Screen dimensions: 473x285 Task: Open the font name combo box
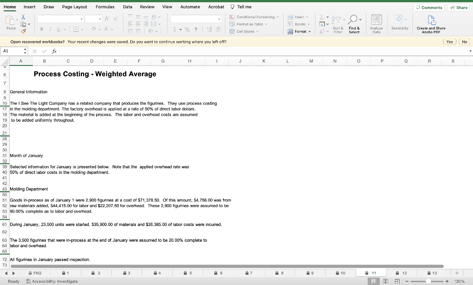[61, 19]
